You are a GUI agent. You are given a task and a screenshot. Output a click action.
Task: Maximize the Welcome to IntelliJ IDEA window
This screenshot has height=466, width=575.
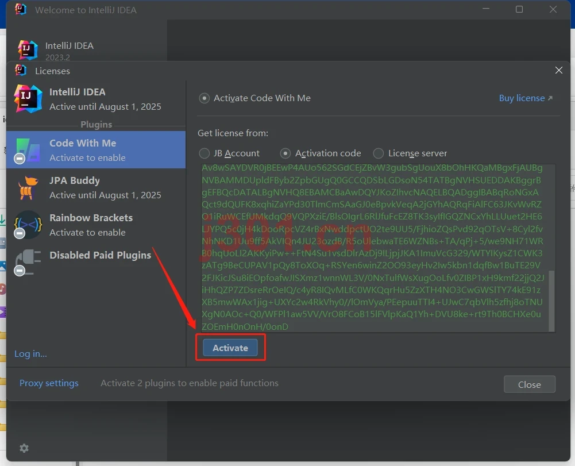[519, 9]
